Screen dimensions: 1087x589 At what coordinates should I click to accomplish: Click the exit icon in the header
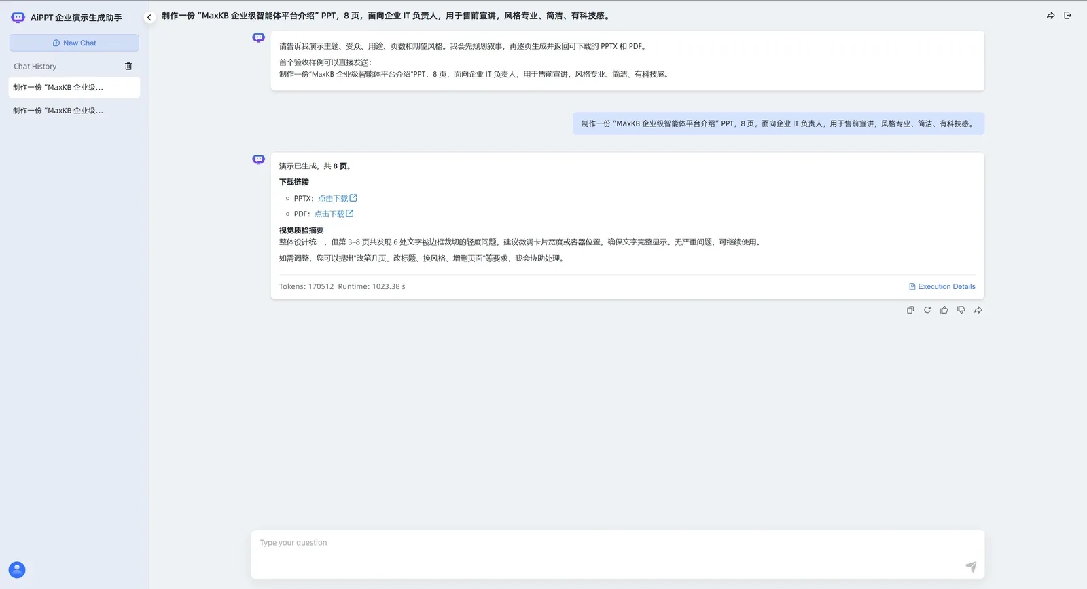(x=1068, y=16)
